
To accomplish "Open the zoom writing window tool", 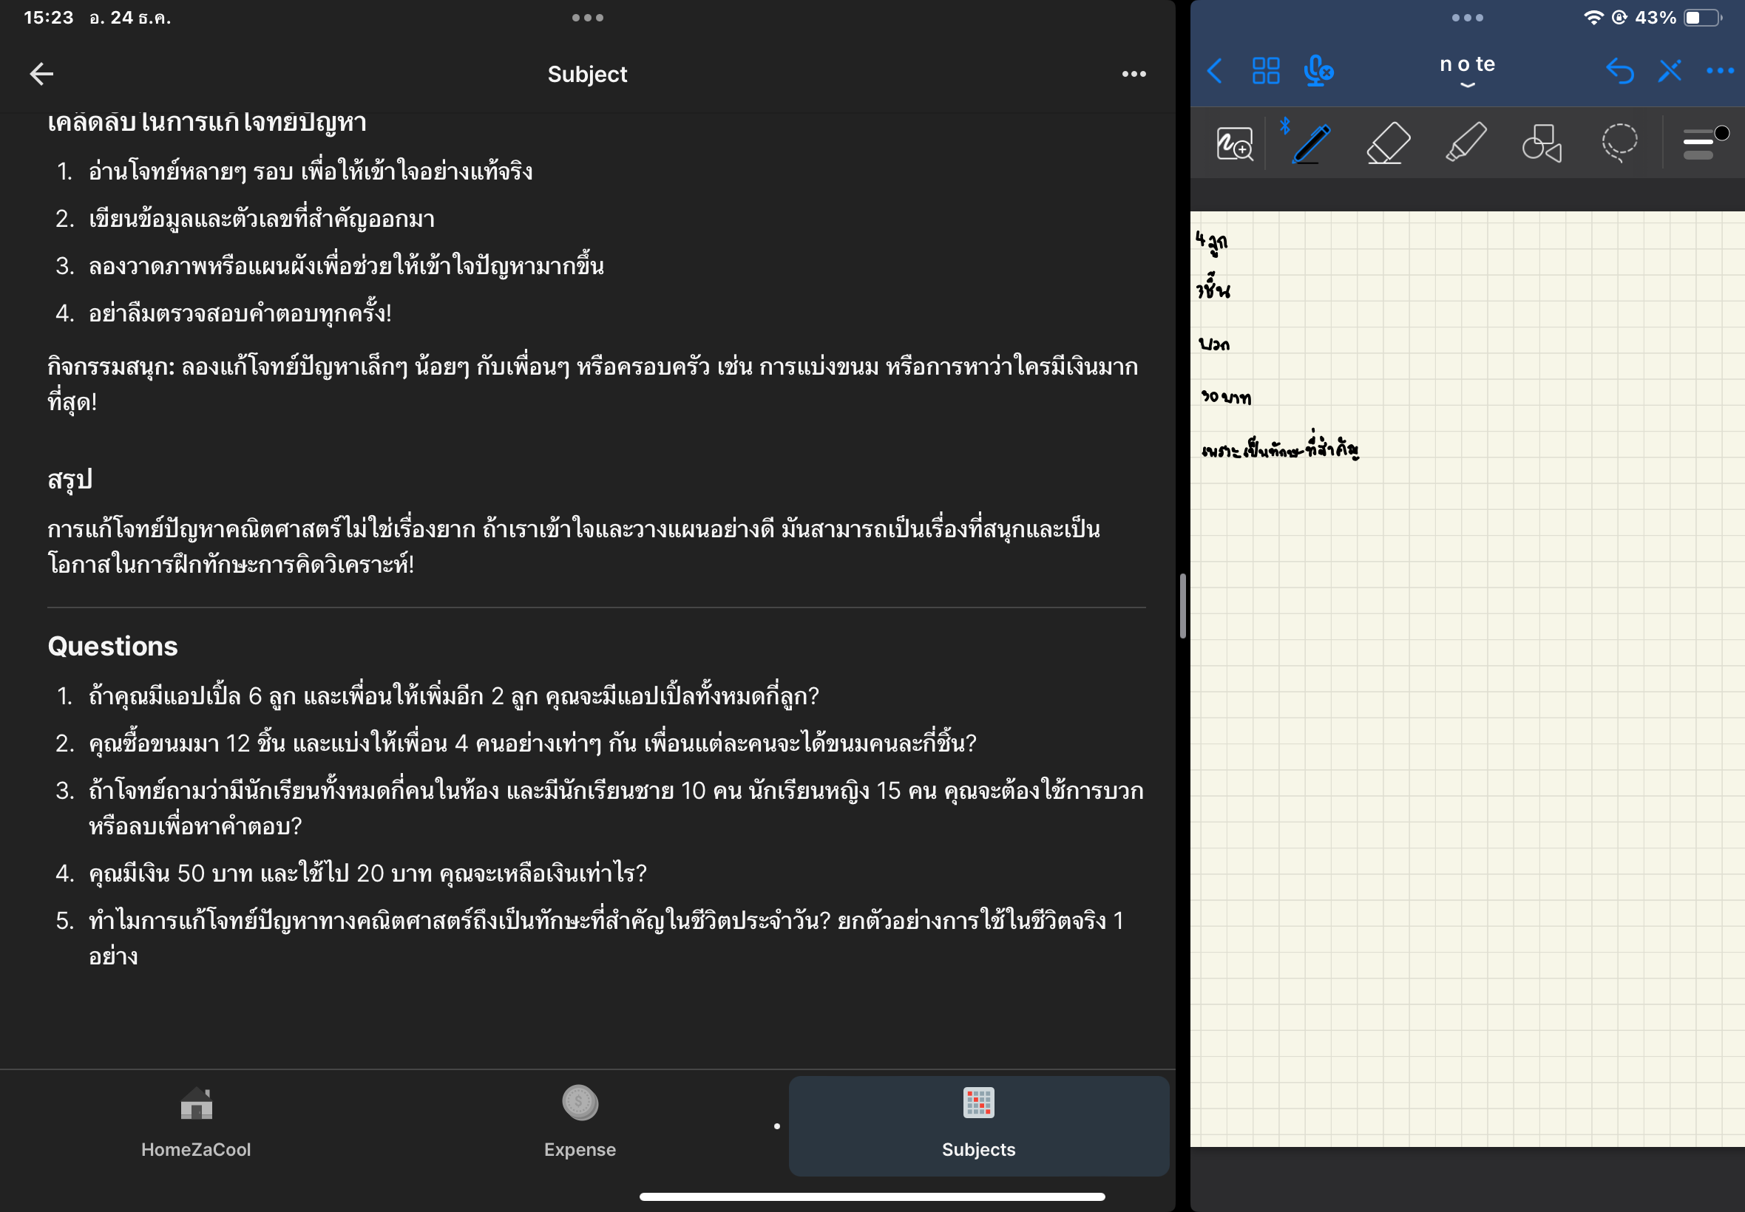I will click(x=1235, y=143).
